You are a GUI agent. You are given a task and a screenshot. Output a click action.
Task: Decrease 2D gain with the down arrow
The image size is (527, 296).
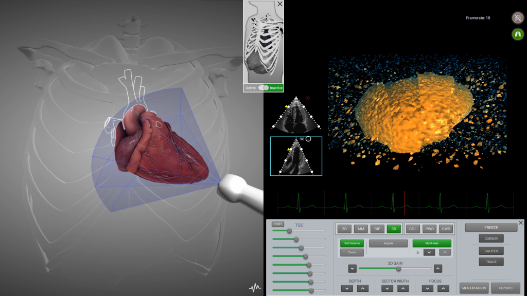[352, 268]
